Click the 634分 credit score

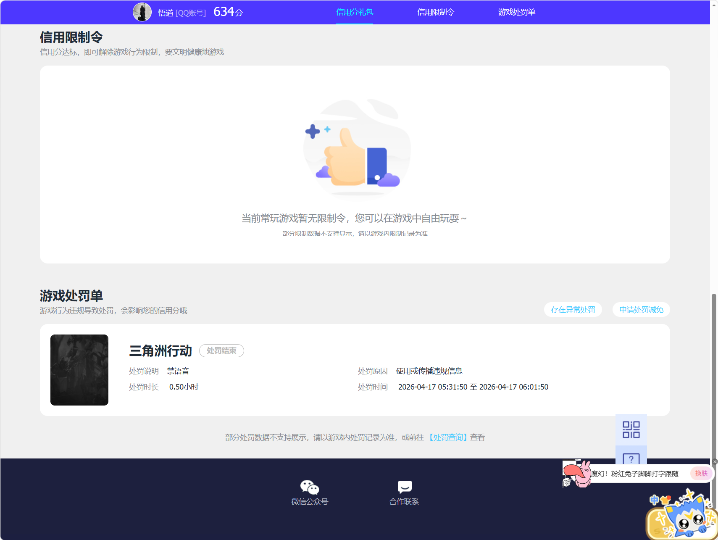pos(228,12)
